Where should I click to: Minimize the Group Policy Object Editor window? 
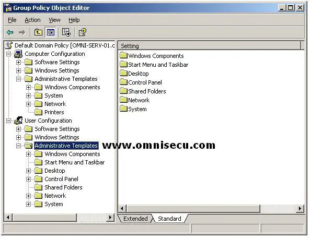click(x=282, y=8)
